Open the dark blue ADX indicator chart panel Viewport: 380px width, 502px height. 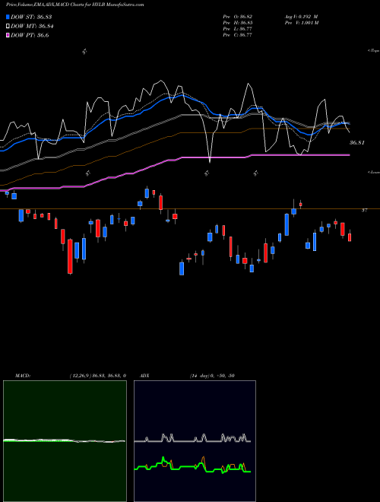[x=195, y=441]
